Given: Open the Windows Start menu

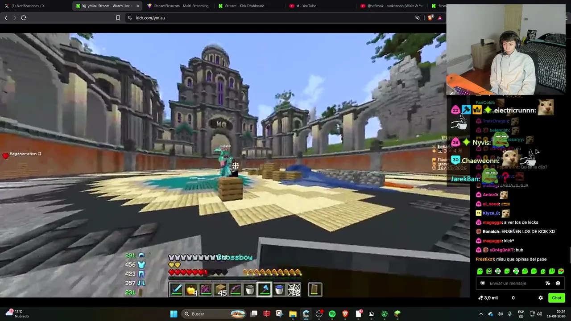Looking at the screenshot, I should pos(174,314).
